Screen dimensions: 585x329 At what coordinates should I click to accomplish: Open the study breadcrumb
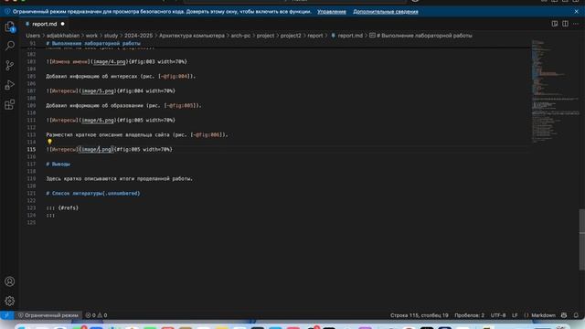tap(111, 36)
